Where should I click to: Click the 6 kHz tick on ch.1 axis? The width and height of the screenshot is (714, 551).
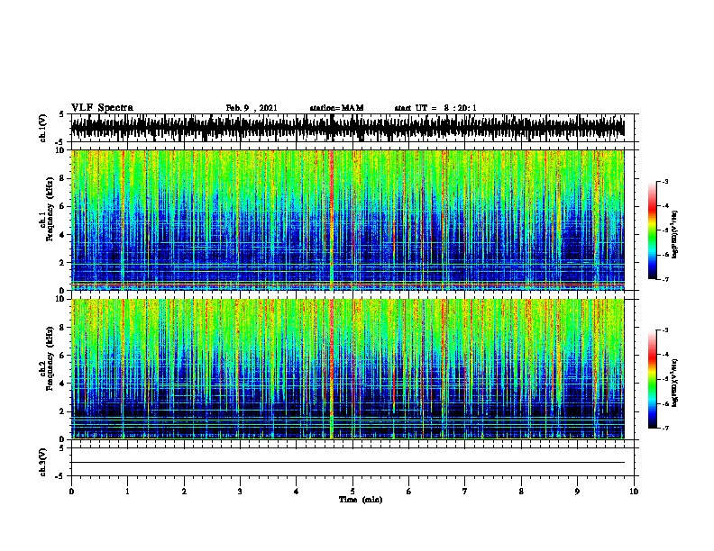pyautogui.click(x=62, y=206)
